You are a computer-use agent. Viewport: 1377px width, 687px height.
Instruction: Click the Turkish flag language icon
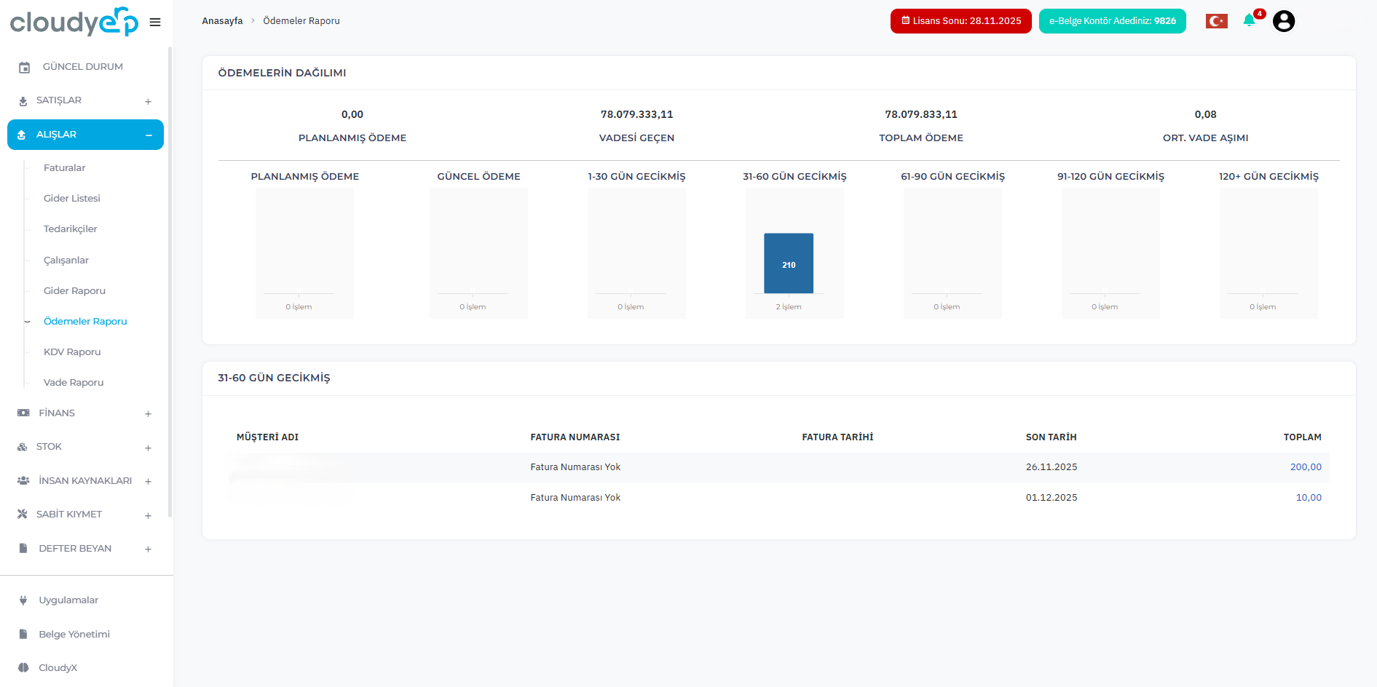point(1216,21)
